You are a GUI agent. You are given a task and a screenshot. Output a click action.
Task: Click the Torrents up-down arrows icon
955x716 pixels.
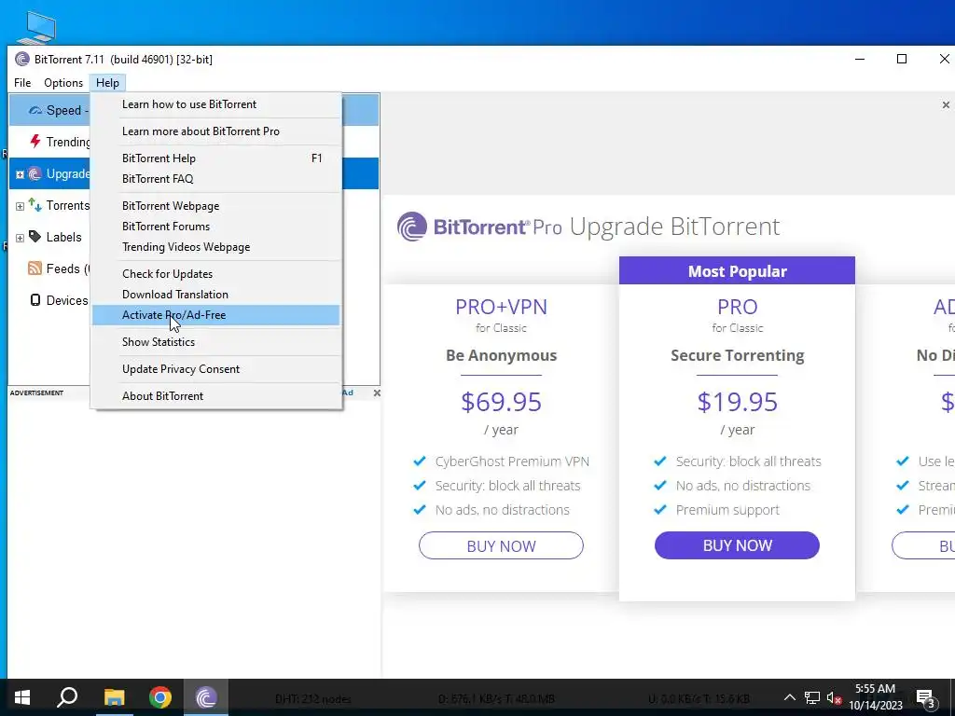click(35, 205)
